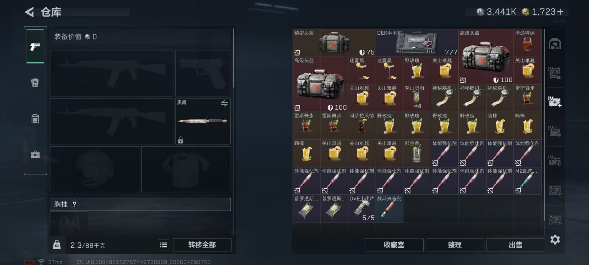The height and width of the screenshot is (265, 589).
Task: Click the inventory grid scrollbar
Action: point(545,125)
